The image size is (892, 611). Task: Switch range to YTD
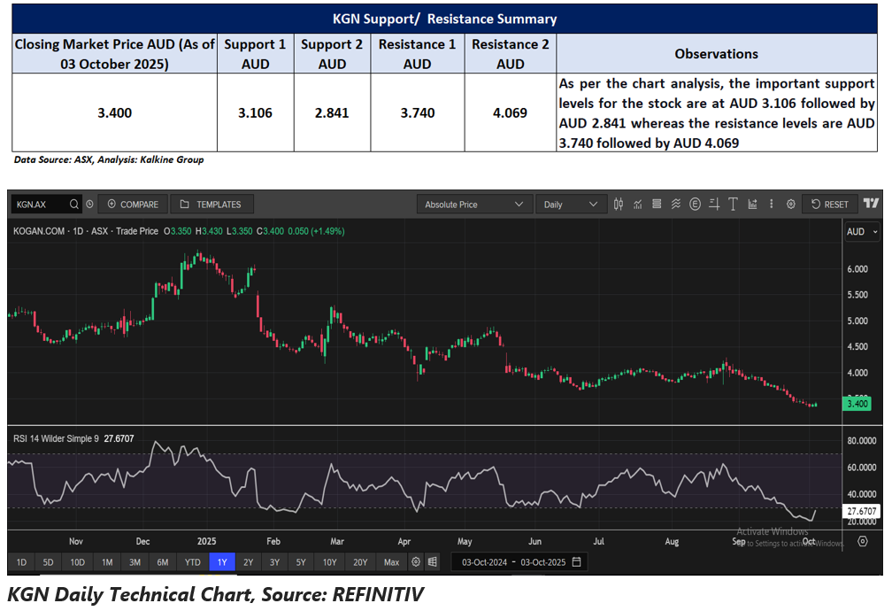pos(192,562)
